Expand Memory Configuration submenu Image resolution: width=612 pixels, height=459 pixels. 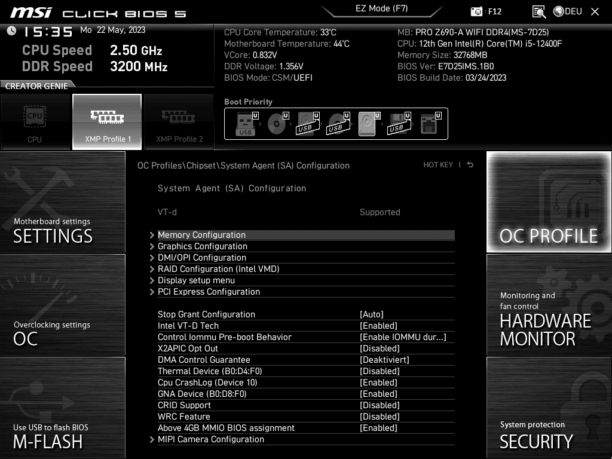click(306, 235)
